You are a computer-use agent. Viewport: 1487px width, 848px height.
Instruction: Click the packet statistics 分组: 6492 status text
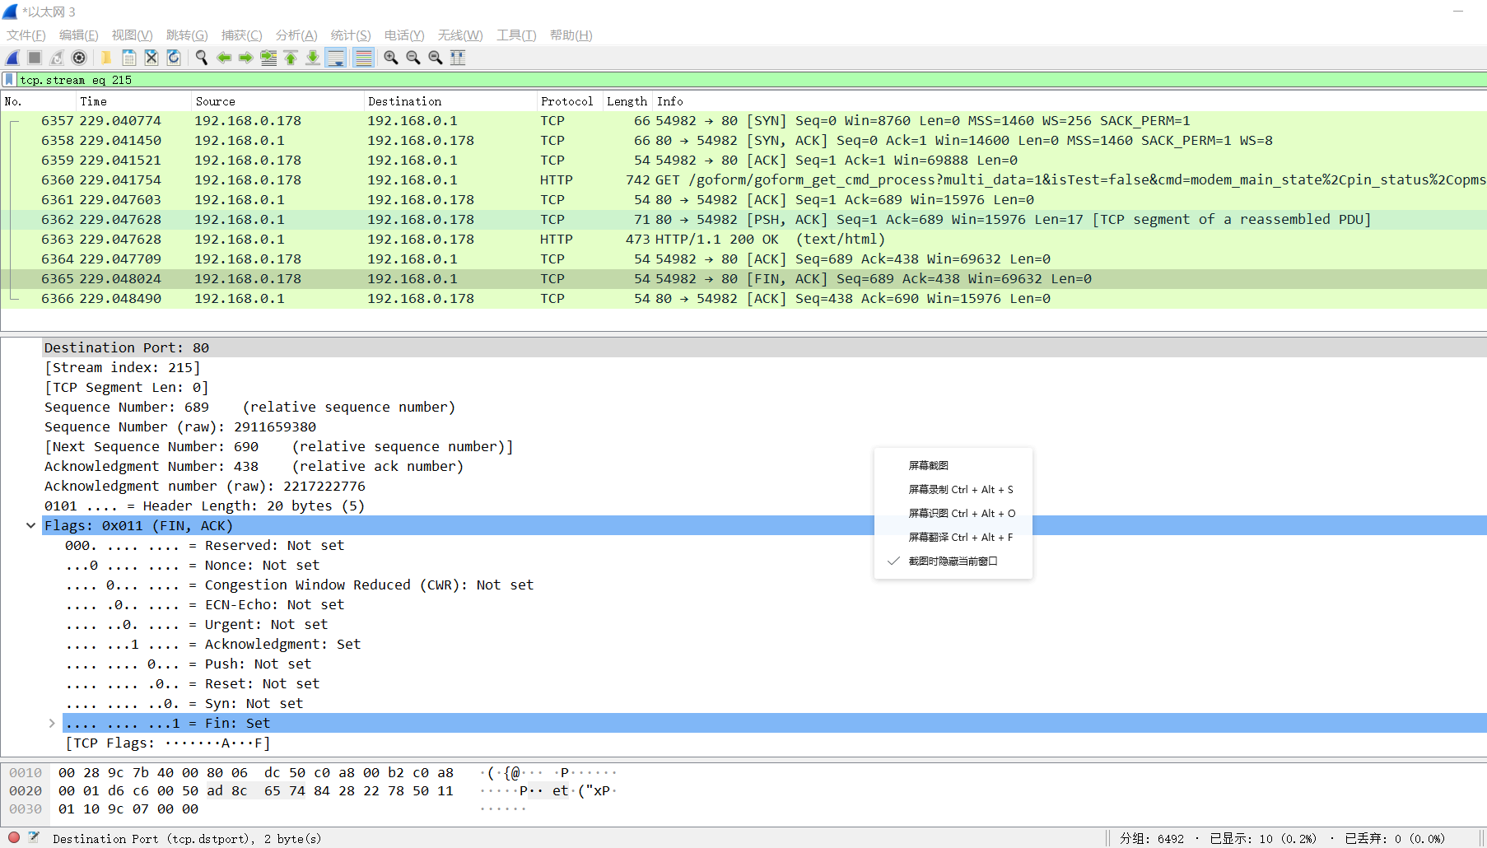(1151, 839)
